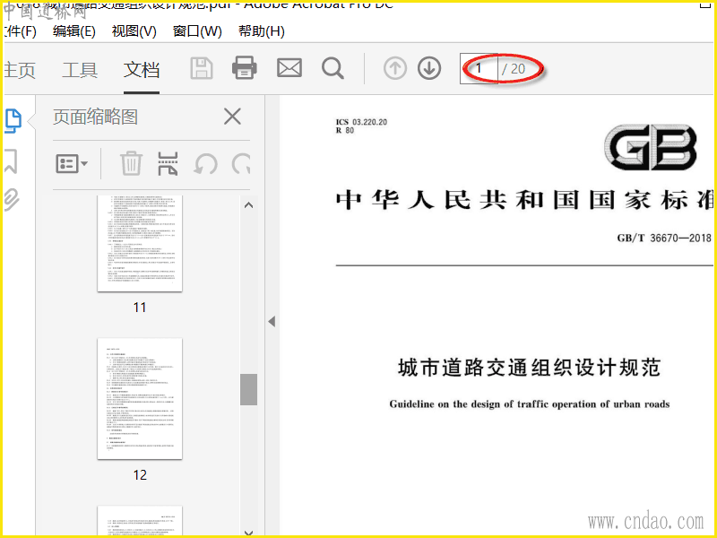The image size is (717, 538).
Task: Click the 中华人民共和国国家标准 heading
Action: tap(524, 200)
